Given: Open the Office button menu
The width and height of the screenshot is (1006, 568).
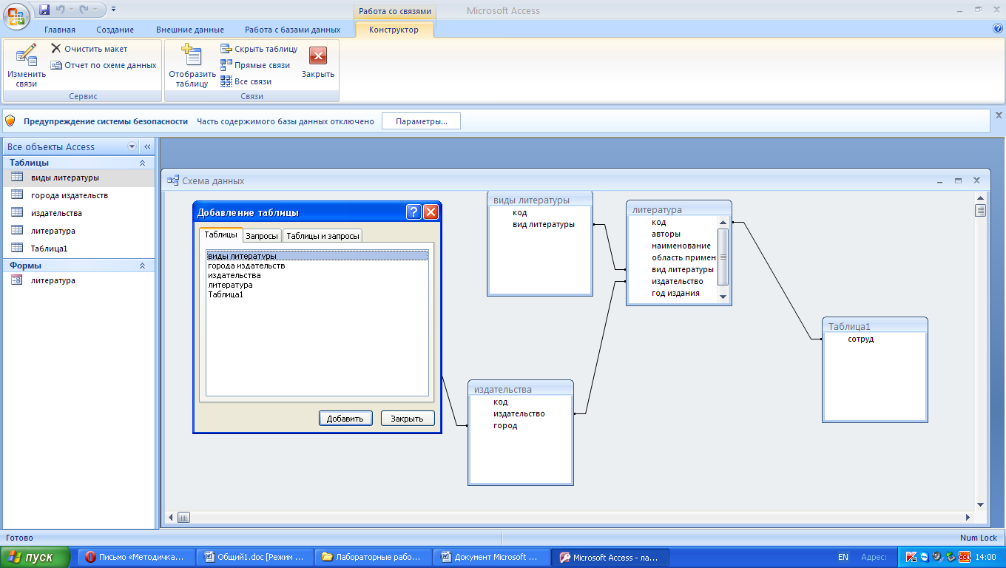Looking at the screenshot, I should [17, 16].
